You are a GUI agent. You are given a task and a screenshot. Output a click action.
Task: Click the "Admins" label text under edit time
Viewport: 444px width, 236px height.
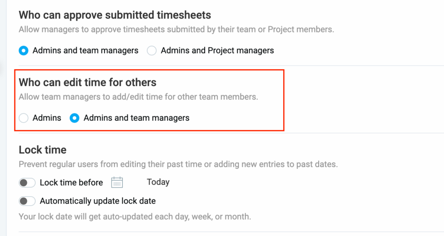point(47,118)
